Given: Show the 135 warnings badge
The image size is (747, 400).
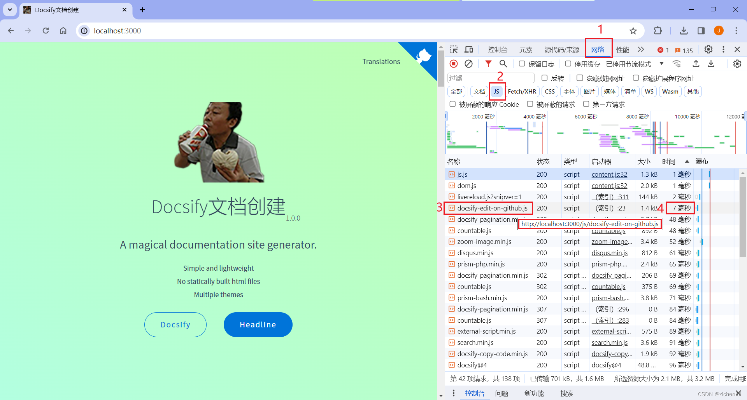Looking at the screenshot, I should pyautogui.click(x=684, y=50).
